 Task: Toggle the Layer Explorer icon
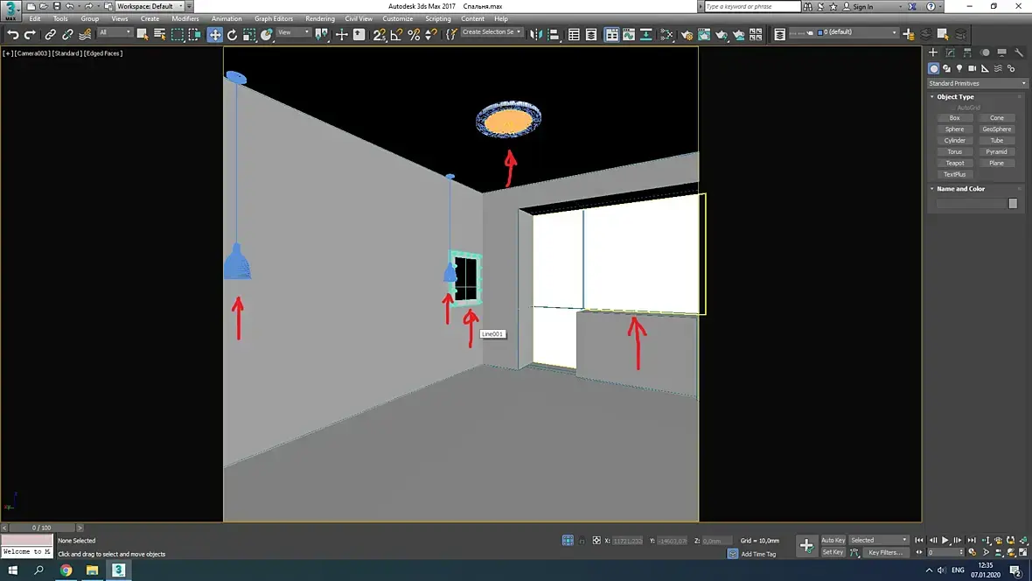(591, 34)
